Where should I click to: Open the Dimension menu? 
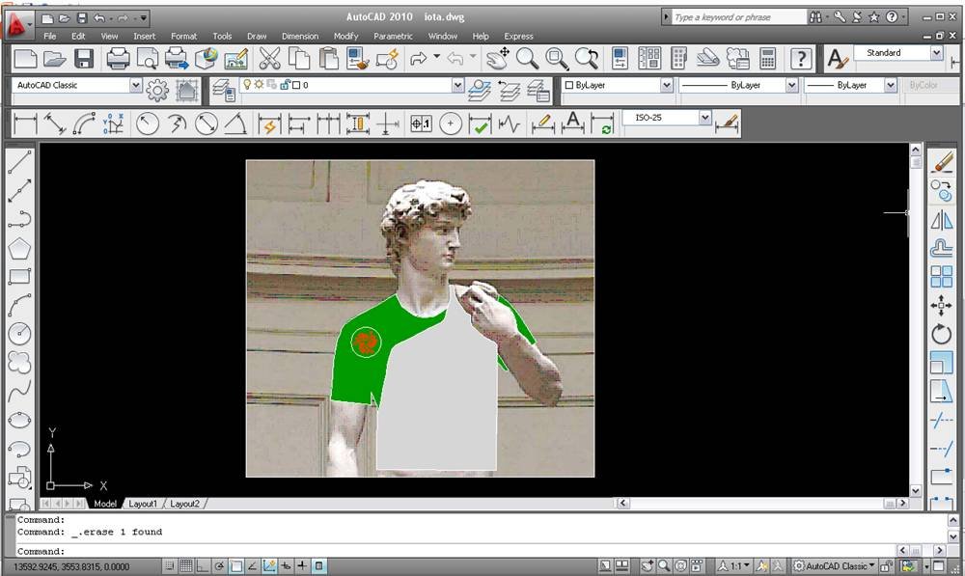click(300, 37)
